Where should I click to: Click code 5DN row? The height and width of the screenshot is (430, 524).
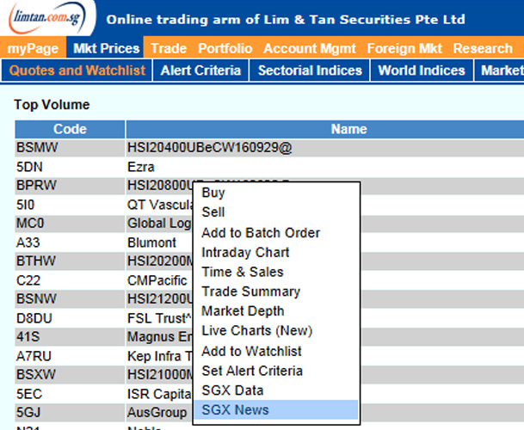click(29, 167)
